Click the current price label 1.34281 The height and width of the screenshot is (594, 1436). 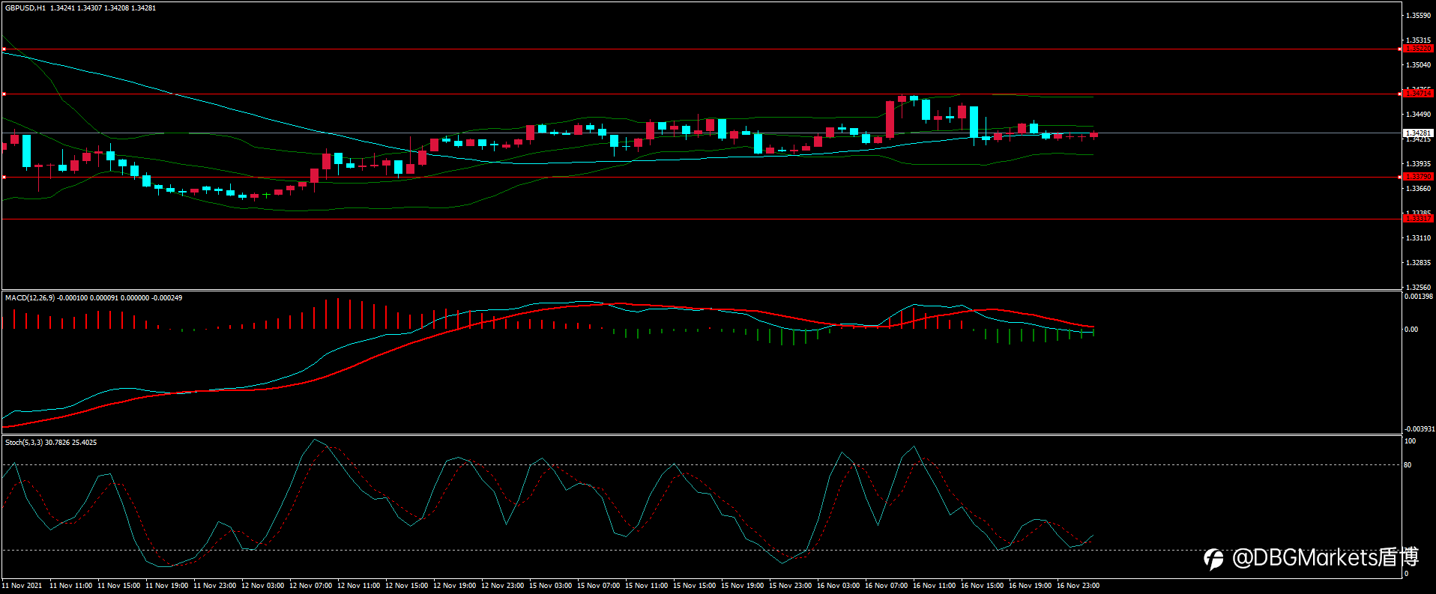click(1418, 133)
